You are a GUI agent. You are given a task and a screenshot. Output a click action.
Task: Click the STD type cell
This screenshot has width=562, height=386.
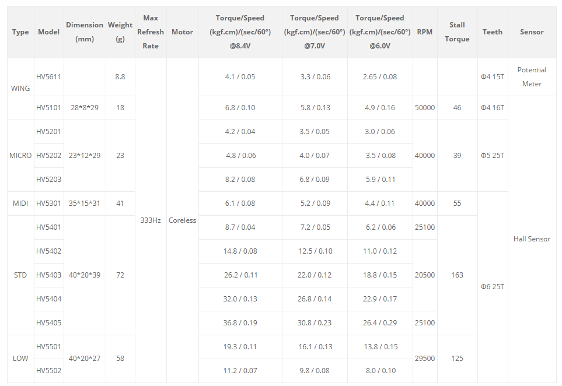click(x=20, y=275)
